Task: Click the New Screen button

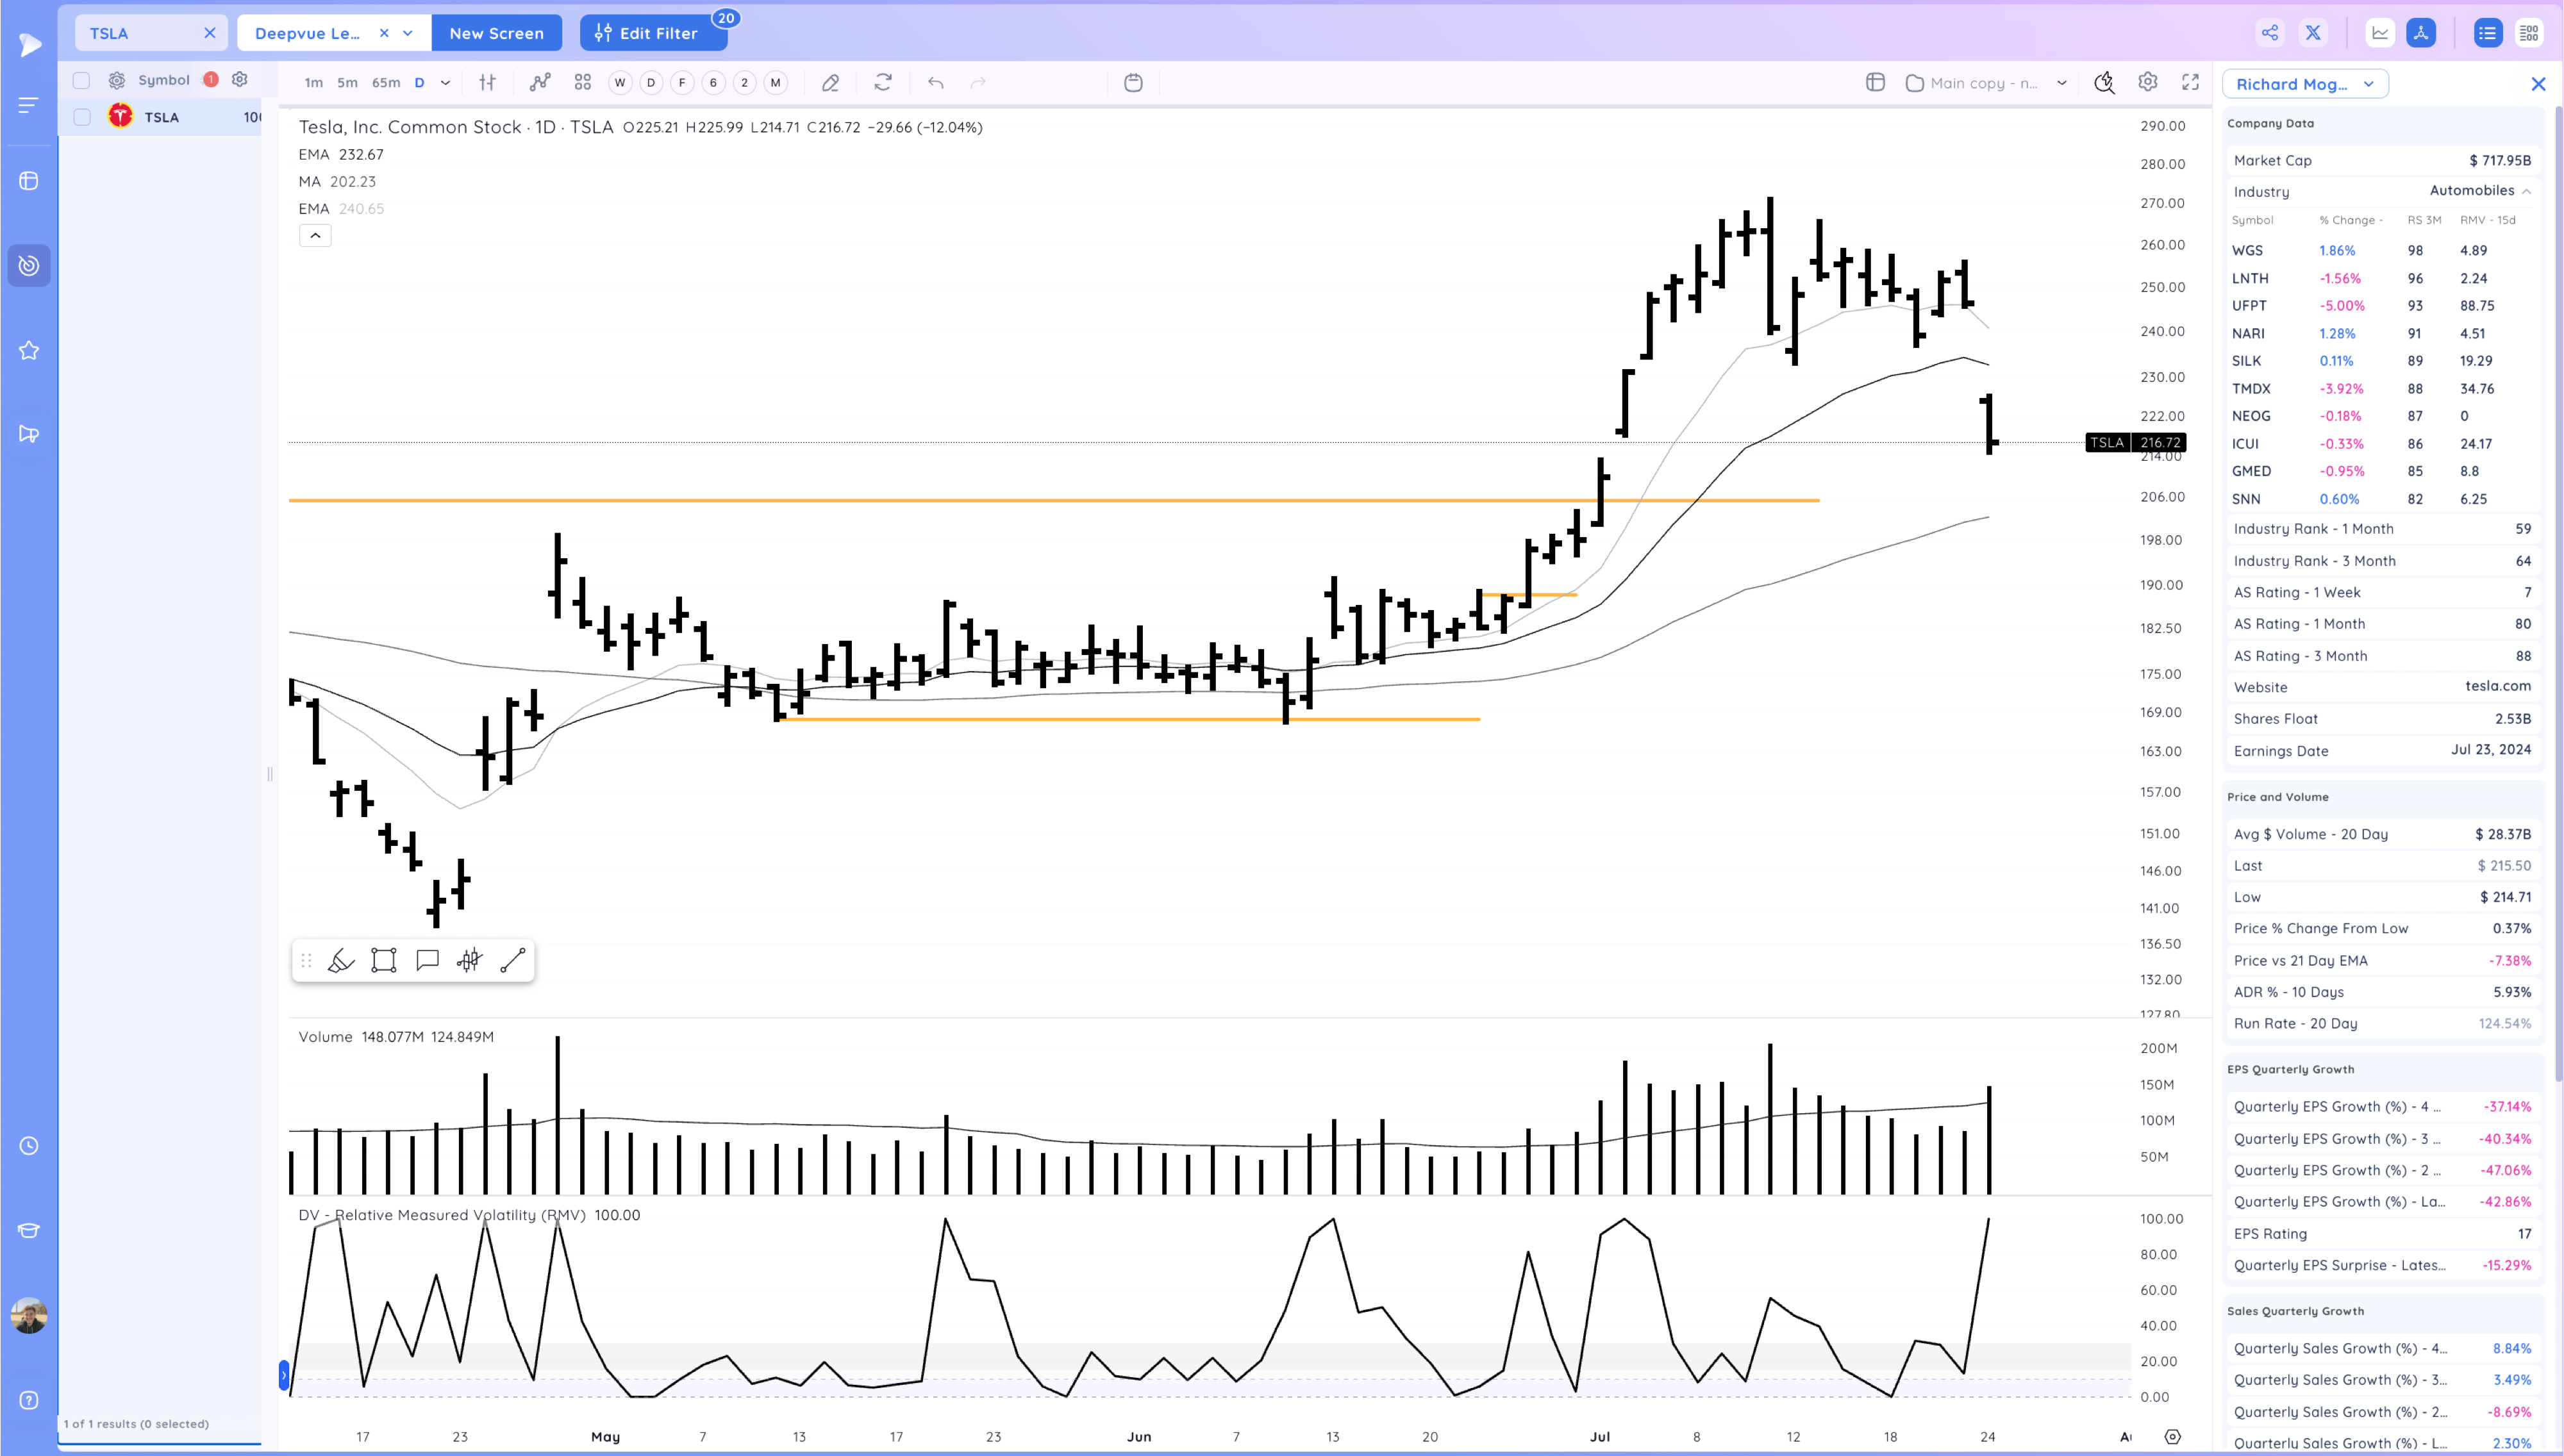Action: pos(496,33)
